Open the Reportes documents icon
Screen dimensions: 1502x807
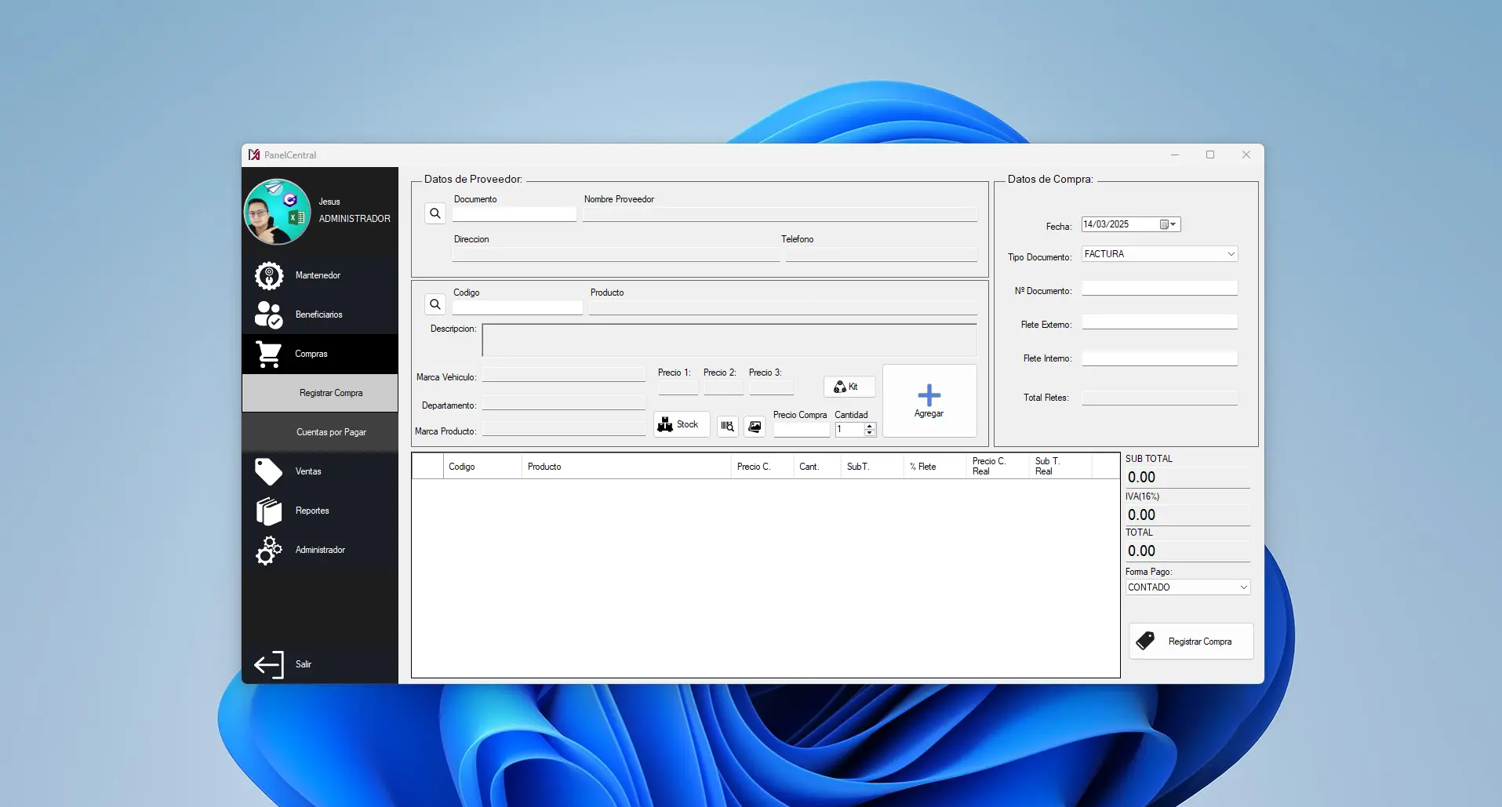pos(268,511)
